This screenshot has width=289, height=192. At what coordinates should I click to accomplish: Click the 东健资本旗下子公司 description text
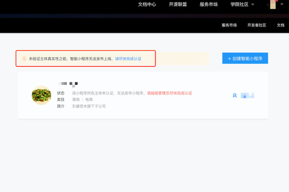[x=89, y=106]
